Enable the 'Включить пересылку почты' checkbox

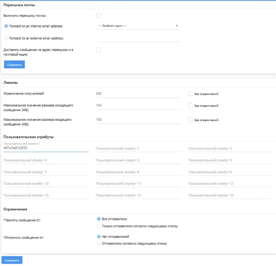click(x=98, y=15)
